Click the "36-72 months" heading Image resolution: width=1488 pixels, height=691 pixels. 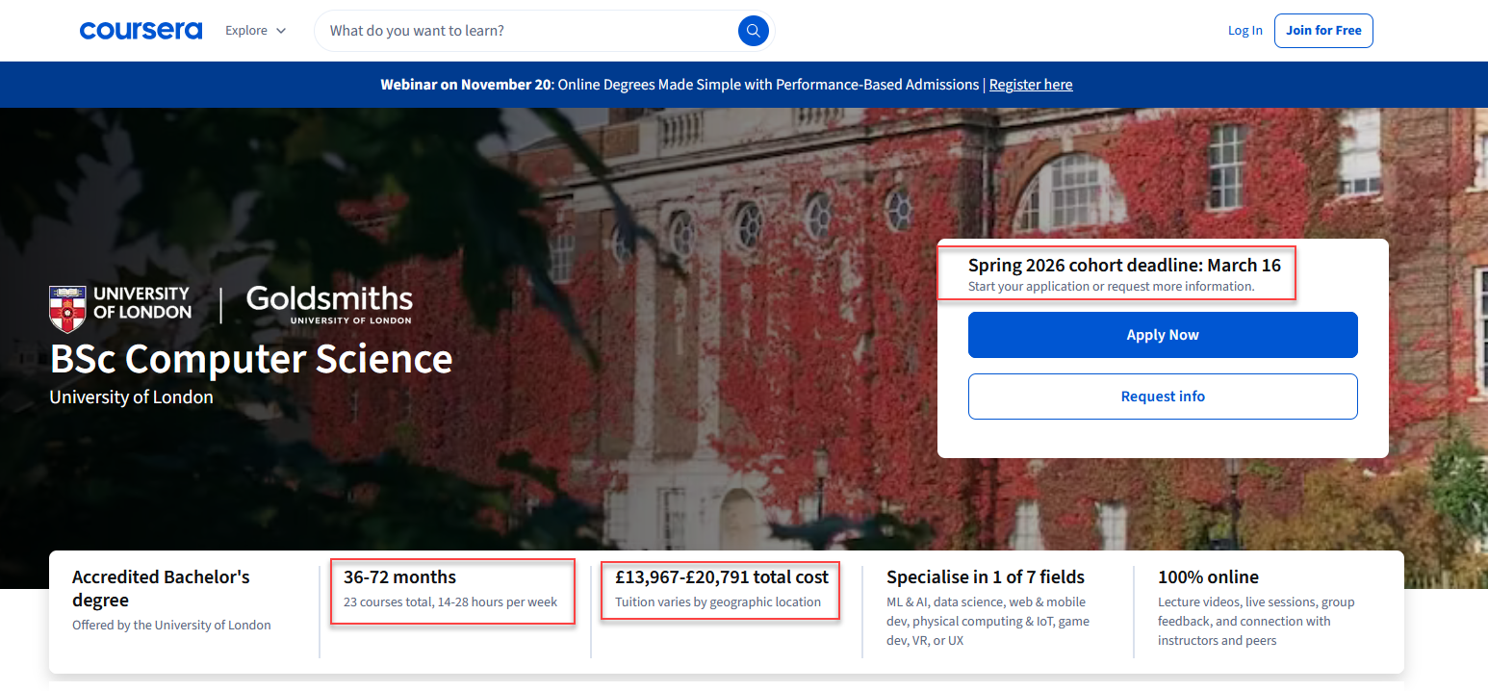[x=400, y=577]
